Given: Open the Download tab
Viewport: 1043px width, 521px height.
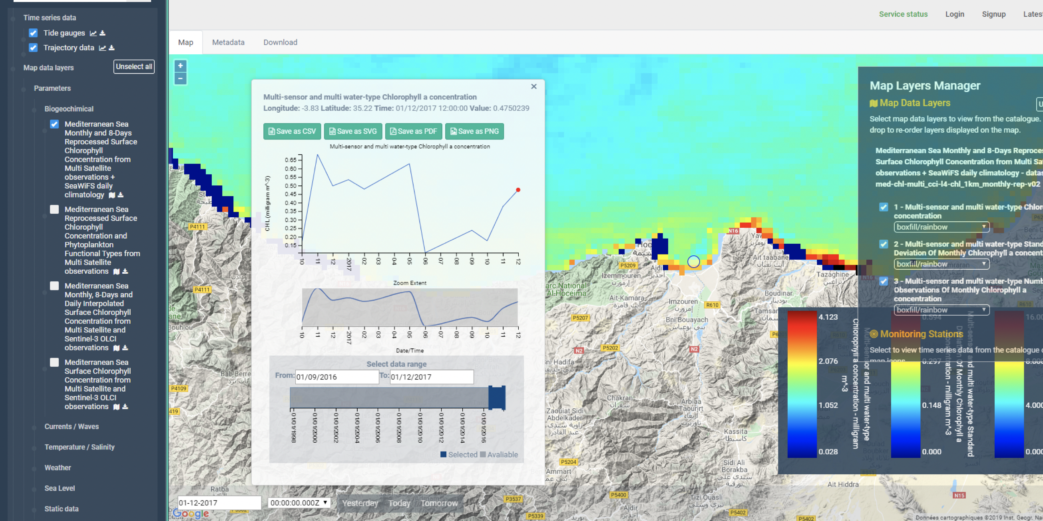Looking at the screenshot, I should [x=280, y=42].
